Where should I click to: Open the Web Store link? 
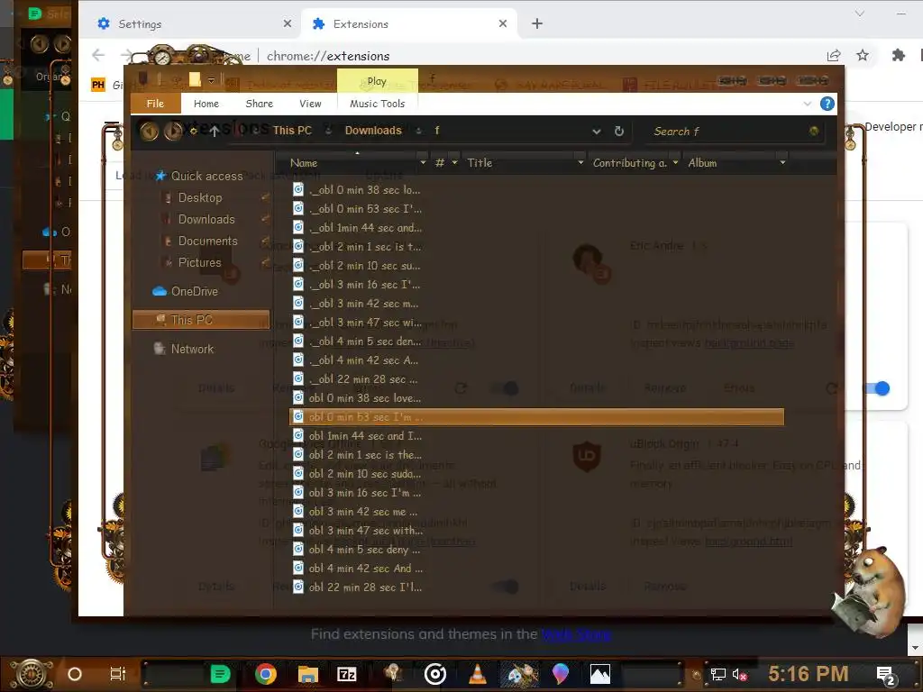[576, 634]
